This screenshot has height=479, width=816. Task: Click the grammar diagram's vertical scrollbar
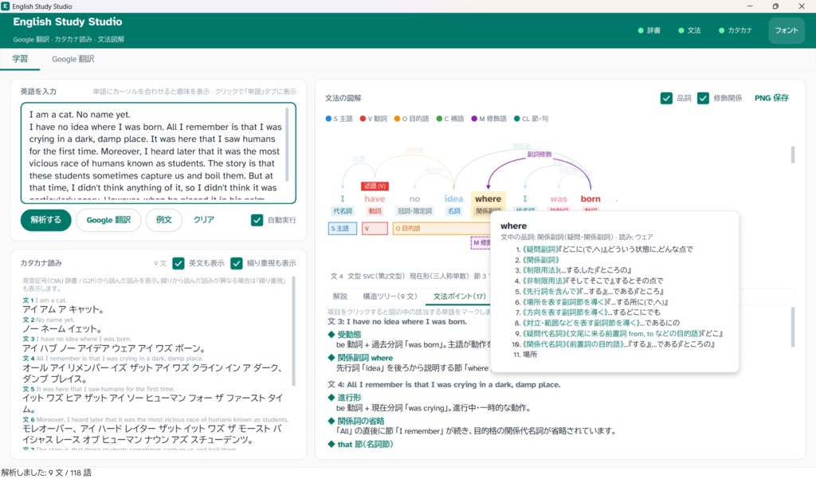click(793, 155)
